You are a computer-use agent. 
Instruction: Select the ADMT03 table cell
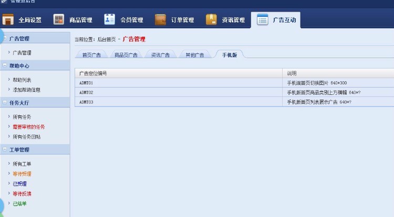tap(179, 102)
